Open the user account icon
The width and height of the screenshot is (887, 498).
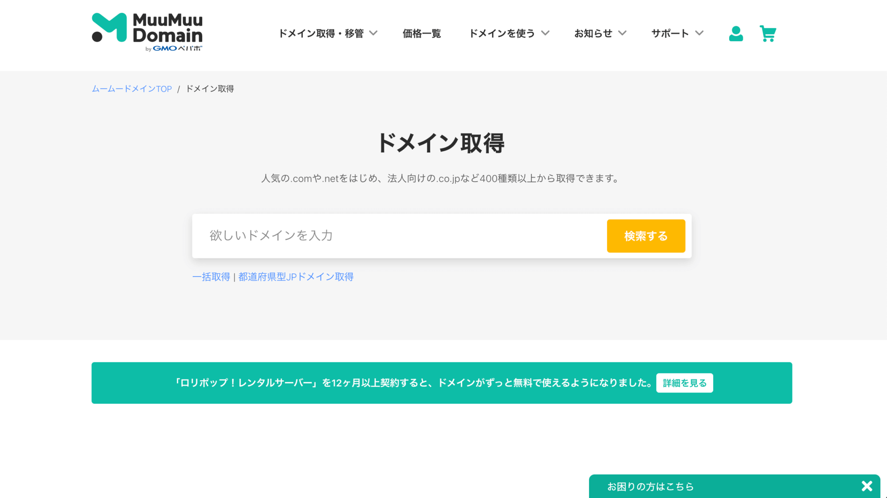click(736, 34)
